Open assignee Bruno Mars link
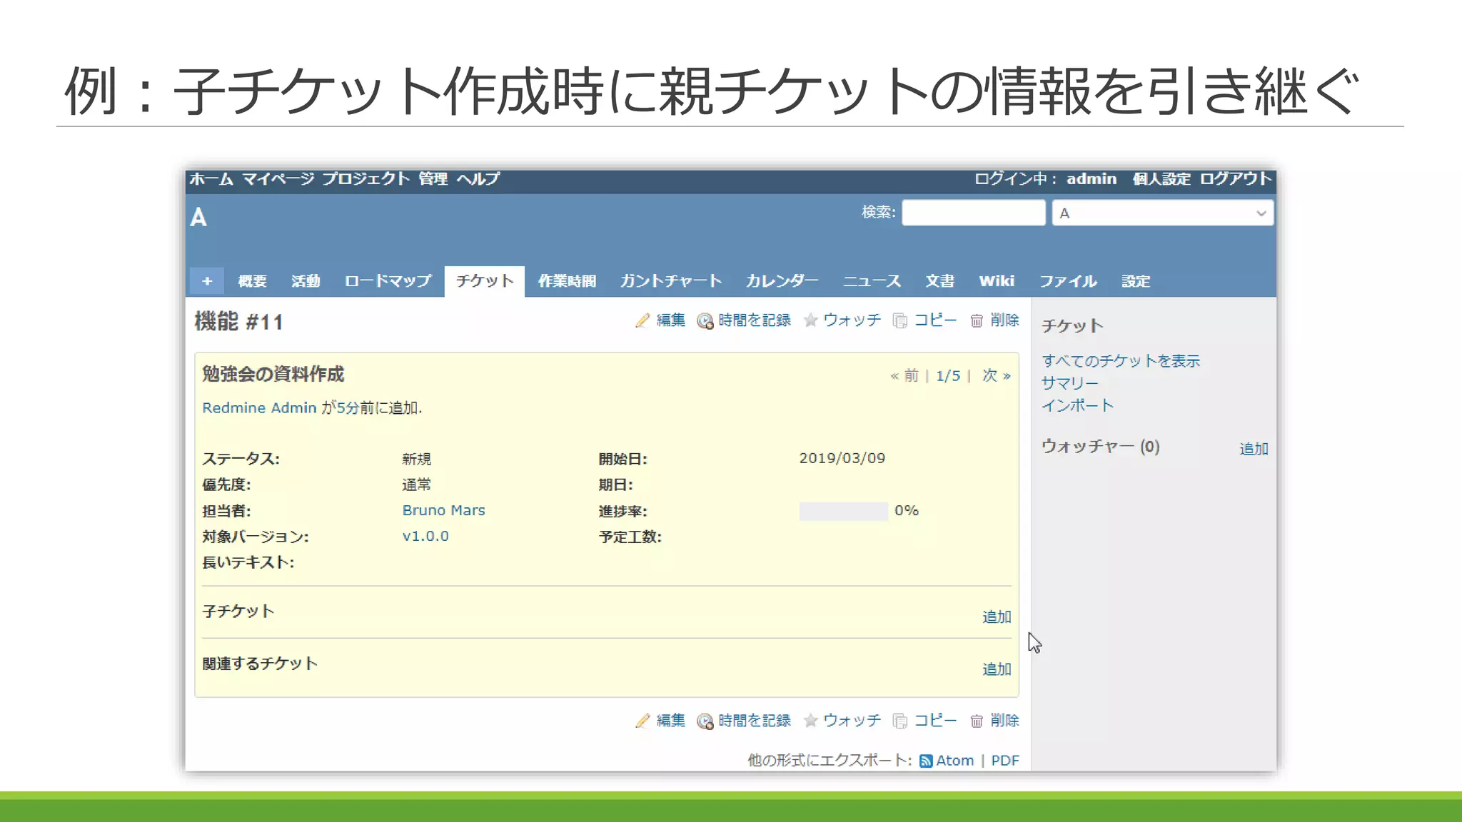The image size is (1462, 822). (x=443, y=511)
